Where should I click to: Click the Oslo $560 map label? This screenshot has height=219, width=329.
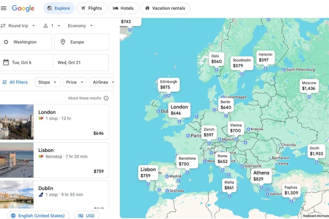pos(217,59)
